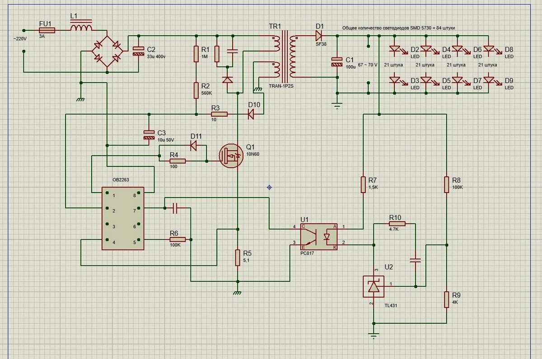Click the TR1 transformer symbol

(285, 54)
